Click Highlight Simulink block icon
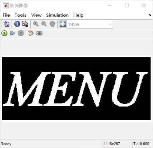The width and height of the screenshot is (153, 148). click(x=31, y=33)
